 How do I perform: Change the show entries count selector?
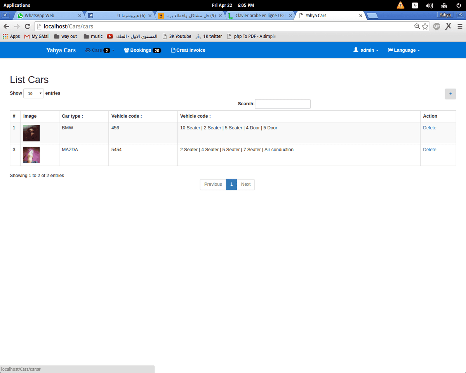[x=34, y=94]
